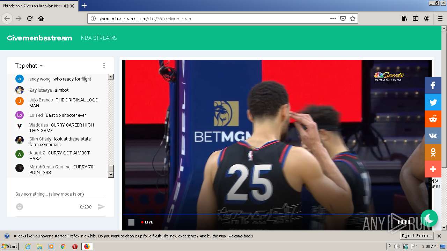This screenshot has width=447, height=251.
Task: Stop the live video playback
Action: tap(131, 222)
